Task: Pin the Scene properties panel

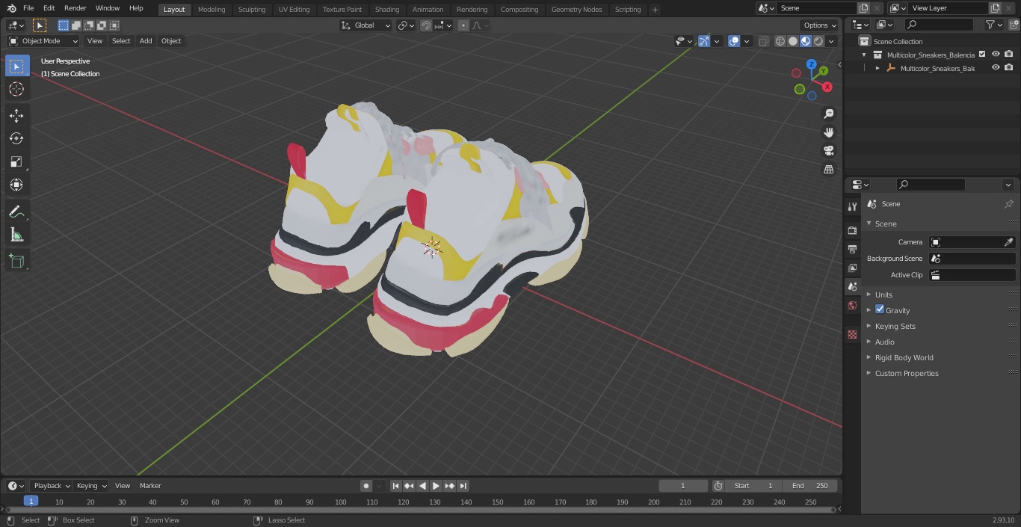Action: point(1008,204)
